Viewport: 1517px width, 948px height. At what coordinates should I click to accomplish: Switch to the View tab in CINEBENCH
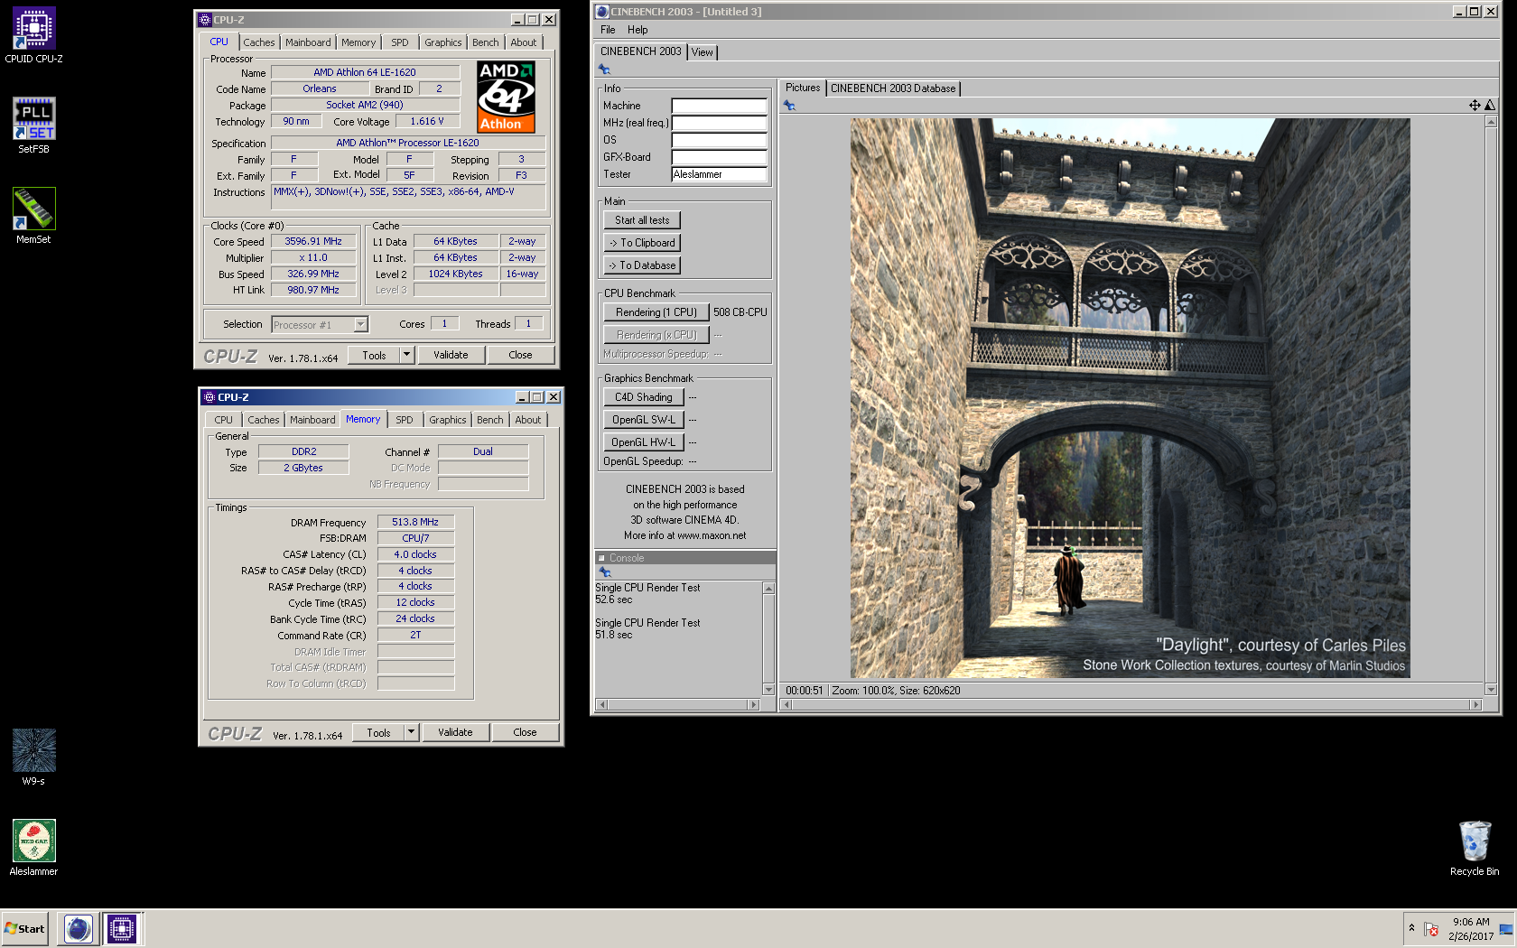(703, 52)
